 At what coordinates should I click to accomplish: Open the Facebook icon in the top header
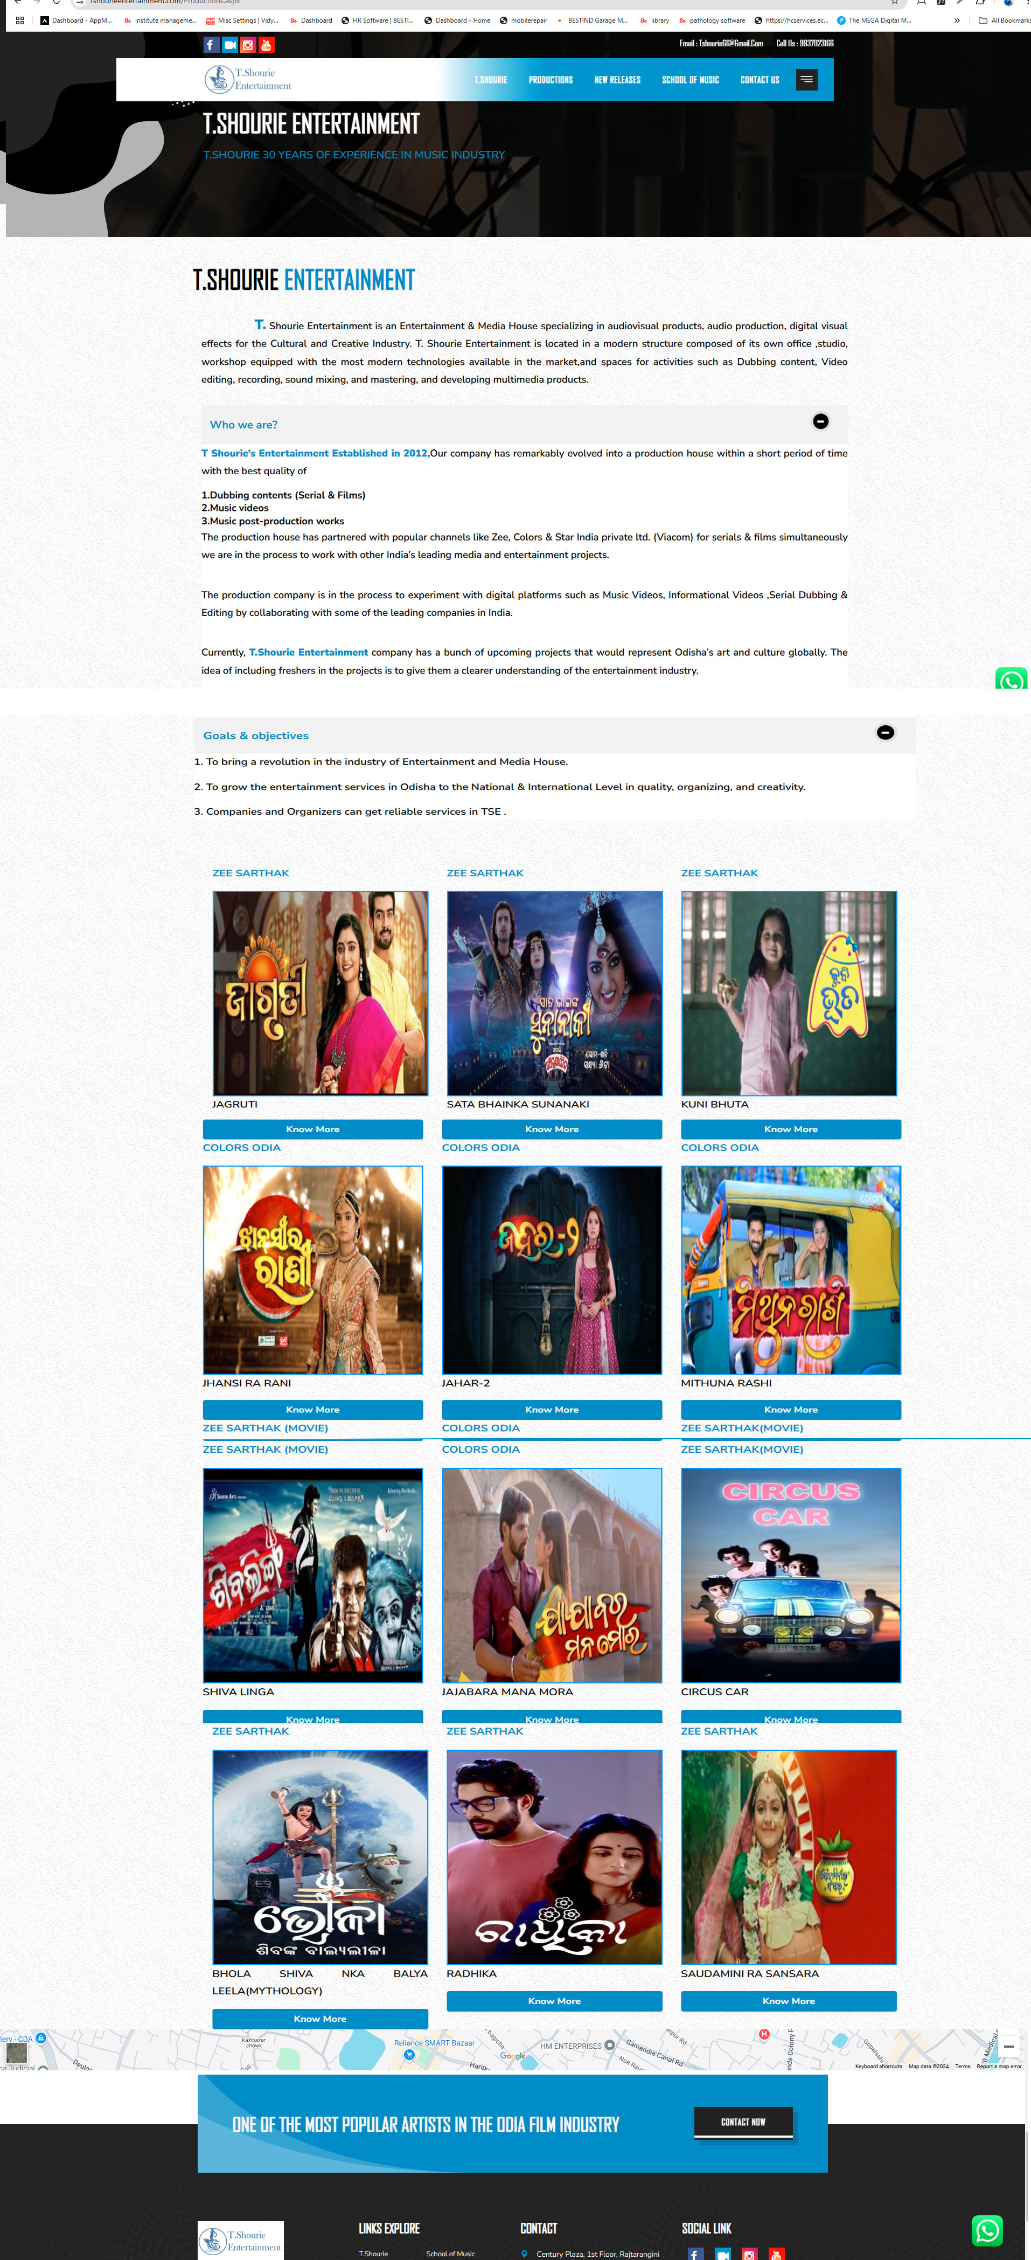pos(211,45)
